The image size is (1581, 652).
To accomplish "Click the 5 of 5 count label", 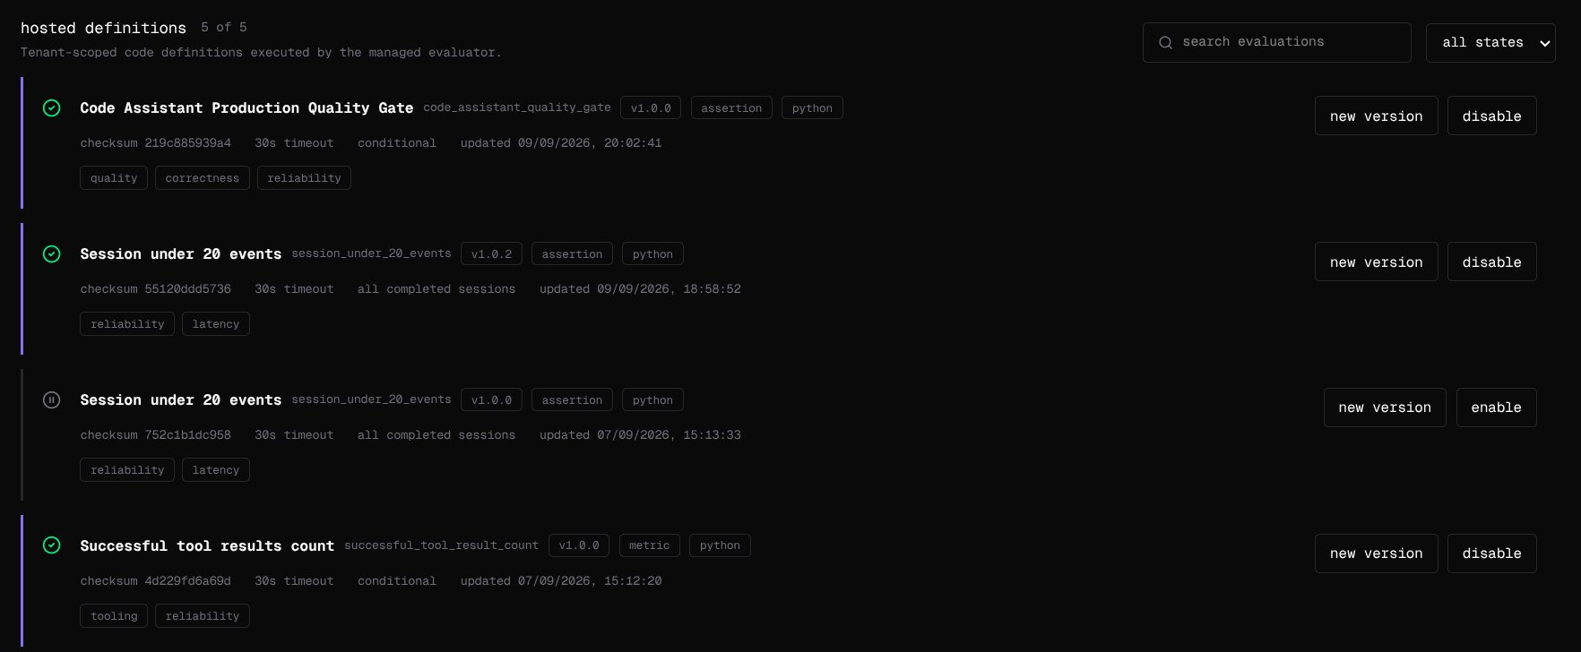I will [224, 28].
